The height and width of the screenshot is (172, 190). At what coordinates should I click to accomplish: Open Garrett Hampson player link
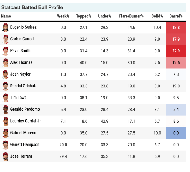click(25, 144)
